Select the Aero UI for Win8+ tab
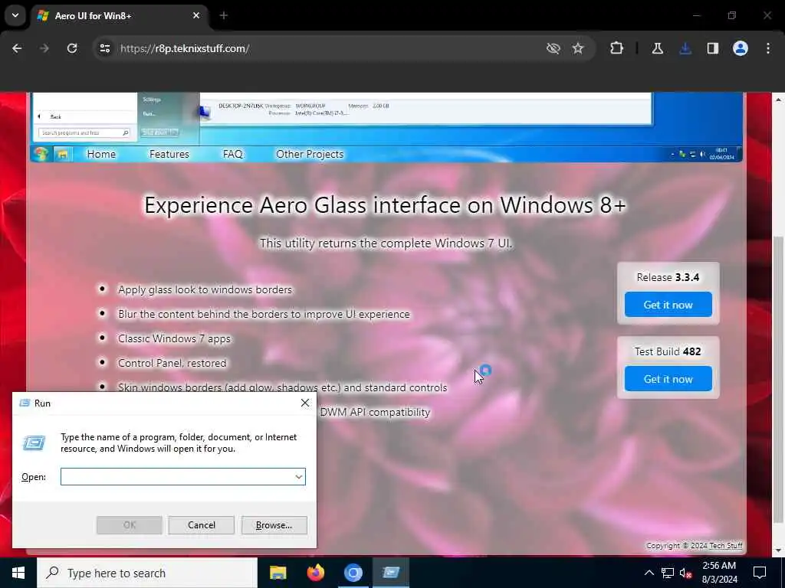This screenshot has width=785, height=588. coord(120,16)
